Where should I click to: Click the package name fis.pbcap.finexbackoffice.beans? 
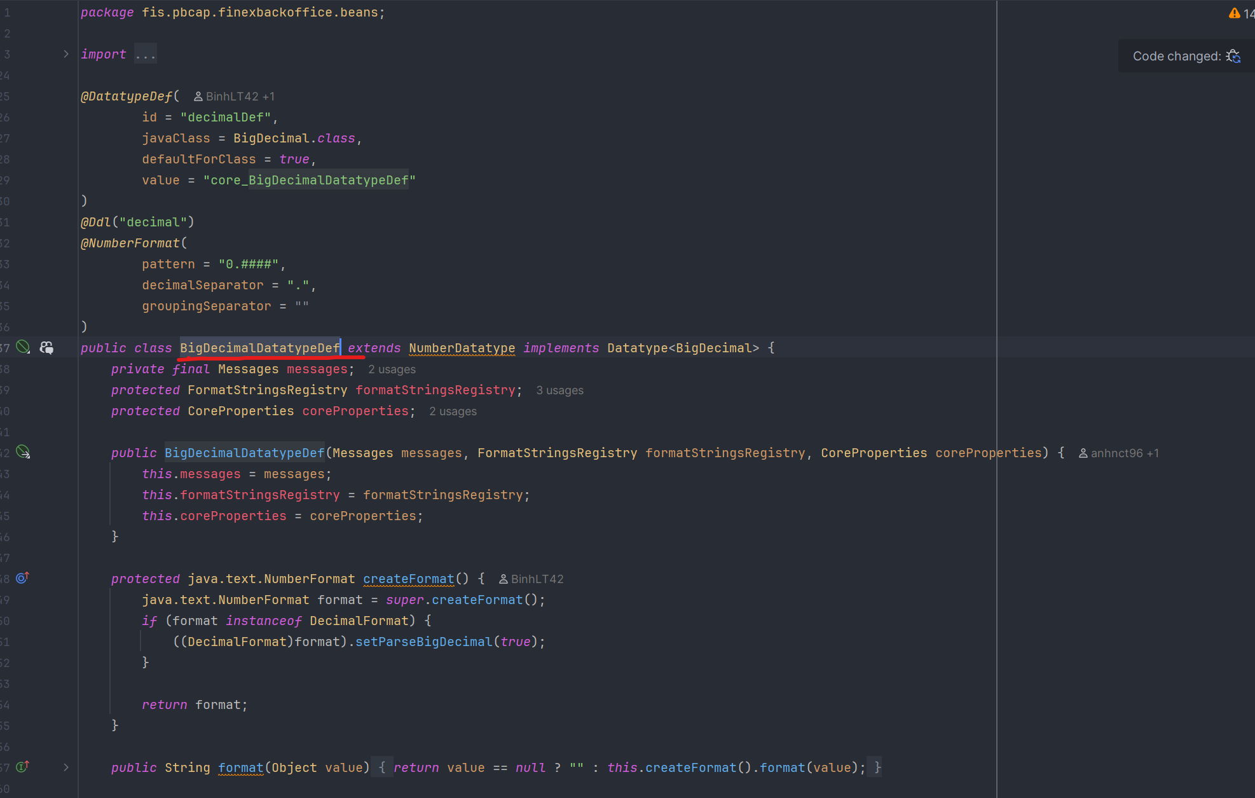click(260, 12)
